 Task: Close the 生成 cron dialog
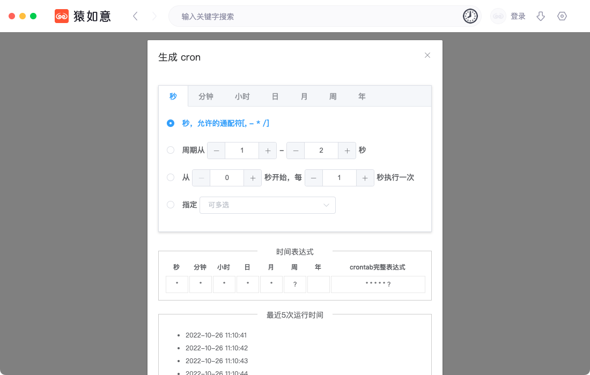pyautogui.click(x=427, y=55)
